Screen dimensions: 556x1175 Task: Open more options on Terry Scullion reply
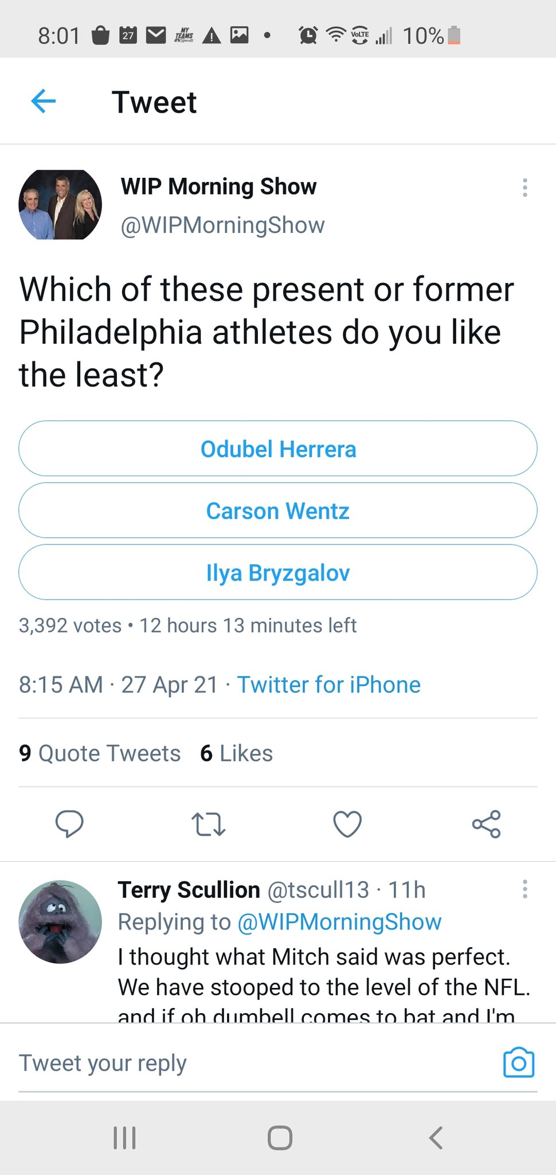pos(524,889)
